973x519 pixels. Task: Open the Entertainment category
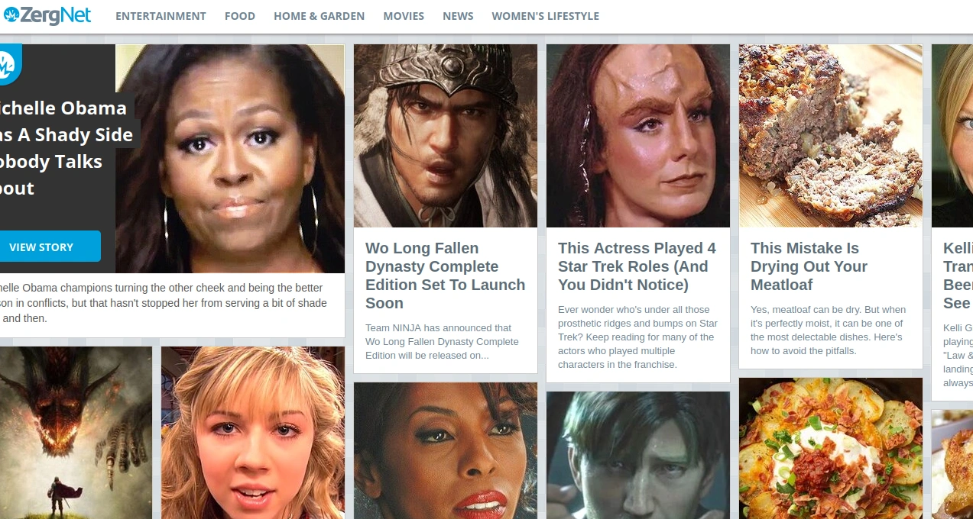coord(161,16)
